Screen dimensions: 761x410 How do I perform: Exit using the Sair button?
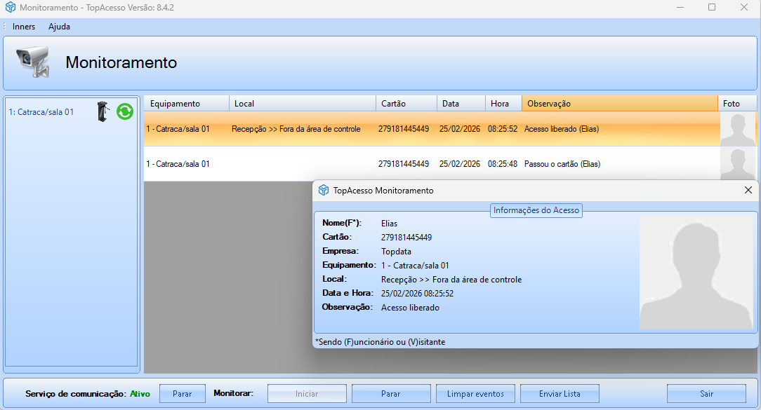[706, 394]
